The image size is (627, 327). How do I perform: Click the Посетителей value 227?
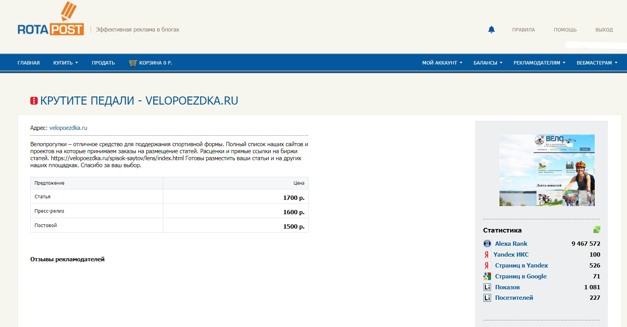tap(595, 298)
